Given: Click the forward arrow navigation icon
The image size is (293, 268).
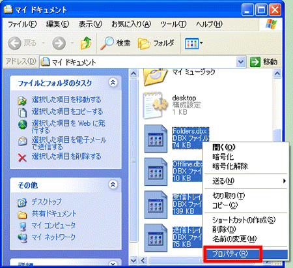Looking at the screenshot, I should coord(59,43).
